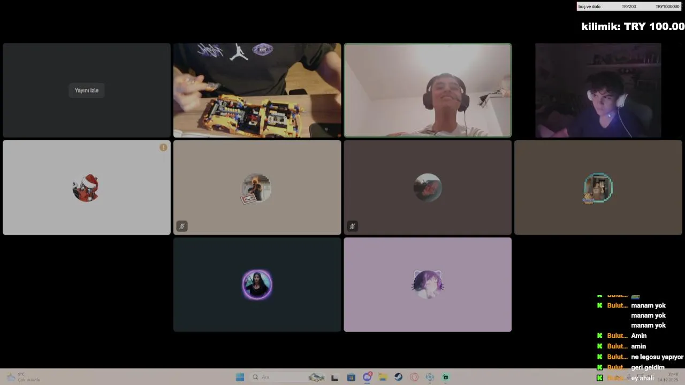Click the orange warning badge on Santa tile
Image resolution: width=685 pixels, height=385 pixels.
163,148
